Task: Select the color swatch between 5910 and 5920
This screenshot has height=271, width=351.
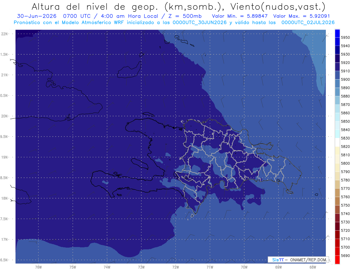Action: (x=337, y=67)
